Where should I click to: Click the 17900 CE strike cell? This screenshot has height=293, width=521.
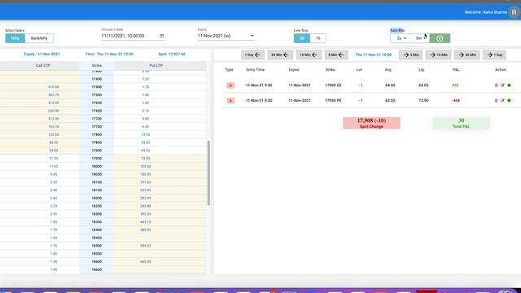click(x=333, y=85)
